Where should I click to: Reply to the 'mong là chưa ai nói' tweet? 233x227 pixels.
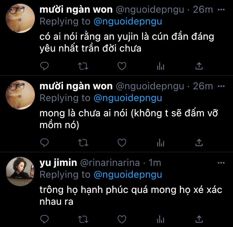(x=44, y=143)
